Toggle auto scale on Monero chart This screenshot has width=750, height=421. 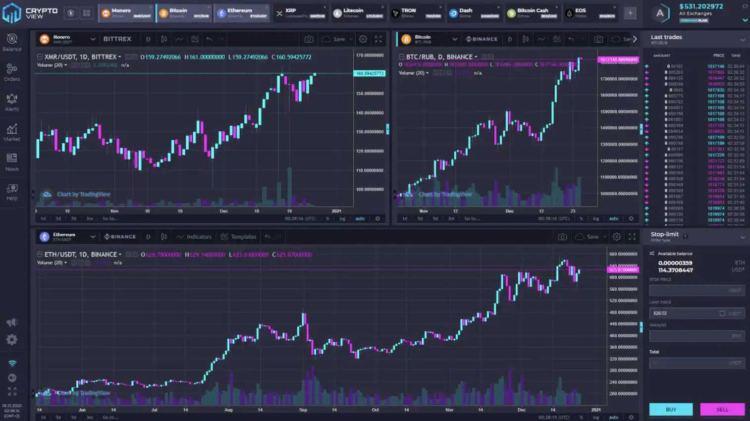(360, 218)
